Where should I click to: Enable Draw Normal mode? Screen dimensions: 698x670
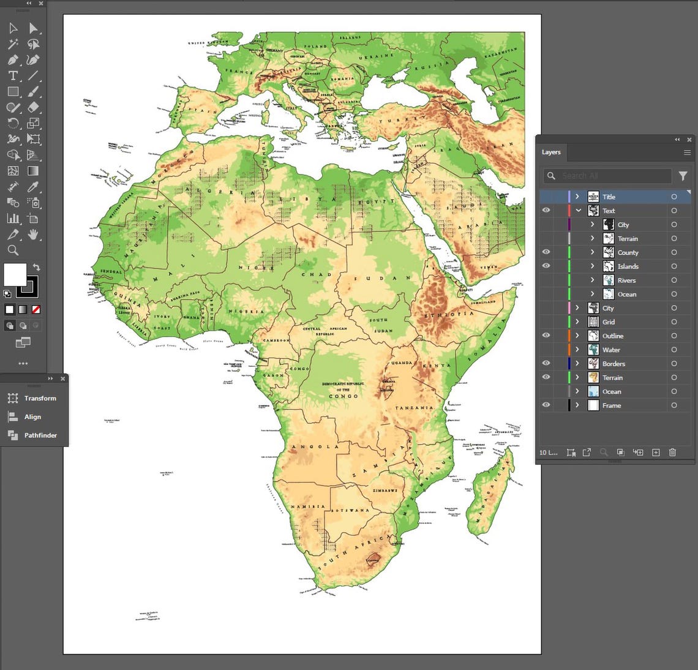9,326
